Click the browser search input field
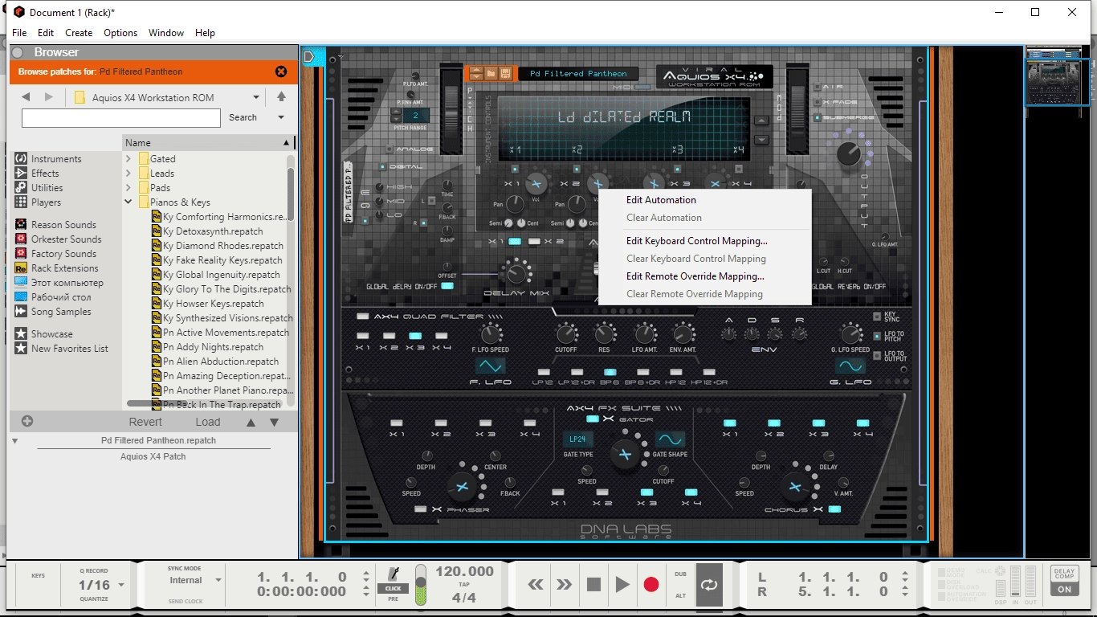Screen dimensions: 1097x617 [x=120, y=118]
